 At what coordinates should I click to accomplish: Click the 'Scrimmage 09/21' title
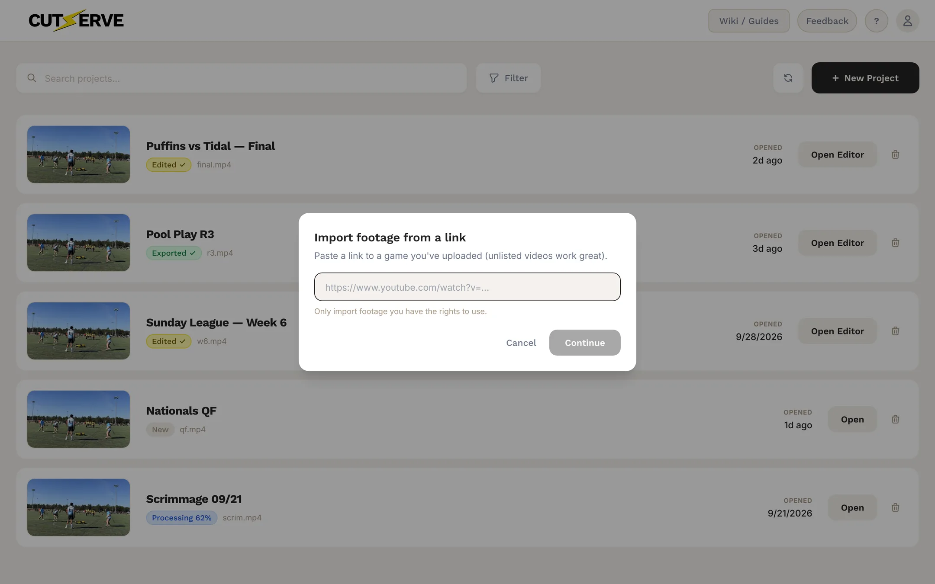(194, 499)
